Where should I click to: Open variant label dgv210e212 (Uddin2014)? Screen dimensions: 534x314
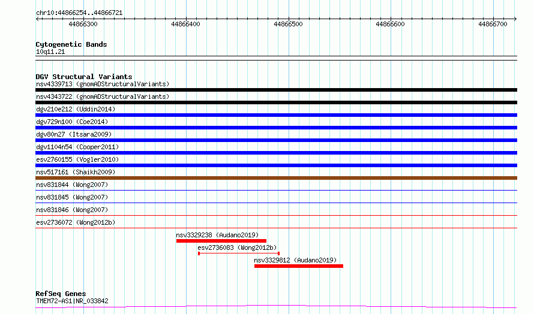pos(76,109)
